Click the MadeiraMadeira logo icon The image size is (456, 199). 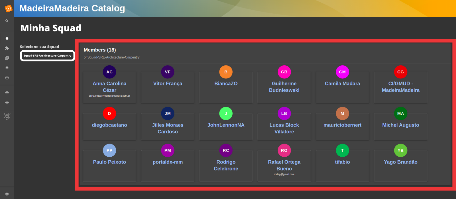[x=8, y=9]
